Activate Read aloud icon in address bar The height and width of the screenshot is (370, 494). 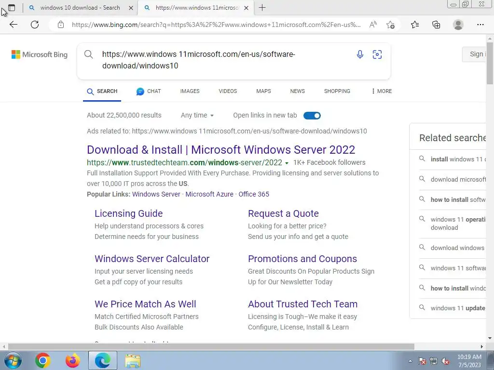(x=373, y=25)
